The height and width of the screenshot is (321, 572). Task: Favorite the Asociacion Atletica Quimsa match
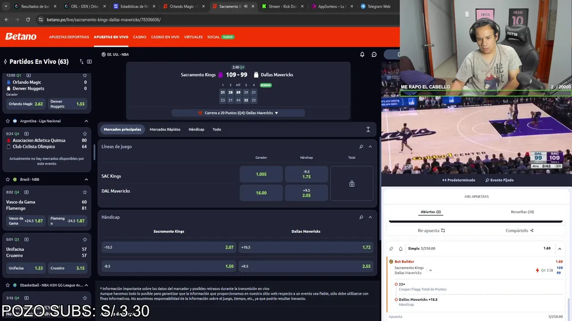click(84, 134)
